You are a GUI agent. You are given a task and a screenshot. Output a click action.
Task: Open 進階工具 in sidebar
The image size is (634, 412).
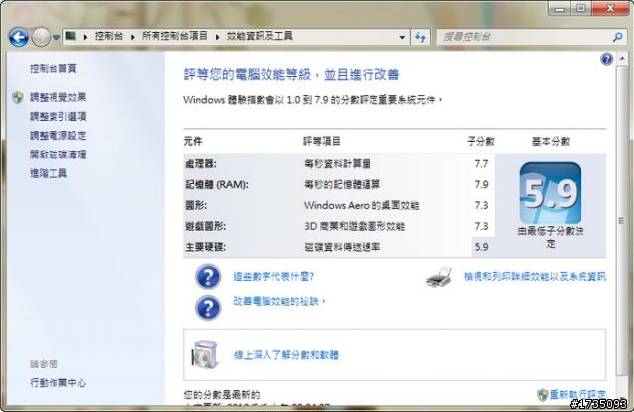coord(49,174)
